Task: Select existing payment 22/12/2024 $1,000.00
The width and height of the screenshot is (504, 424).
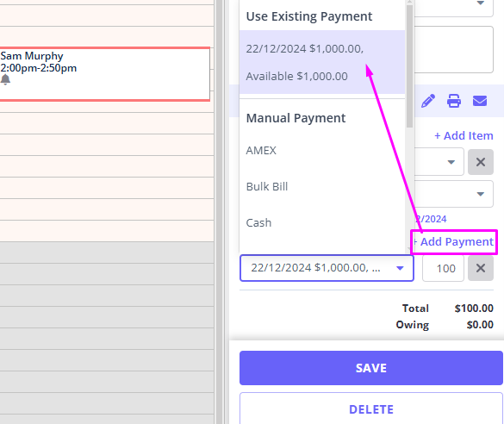Action: (x=322, y=62)
